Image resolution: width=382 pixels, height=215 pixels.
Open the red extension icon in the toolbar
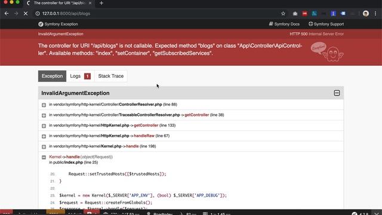pos(304,14)
